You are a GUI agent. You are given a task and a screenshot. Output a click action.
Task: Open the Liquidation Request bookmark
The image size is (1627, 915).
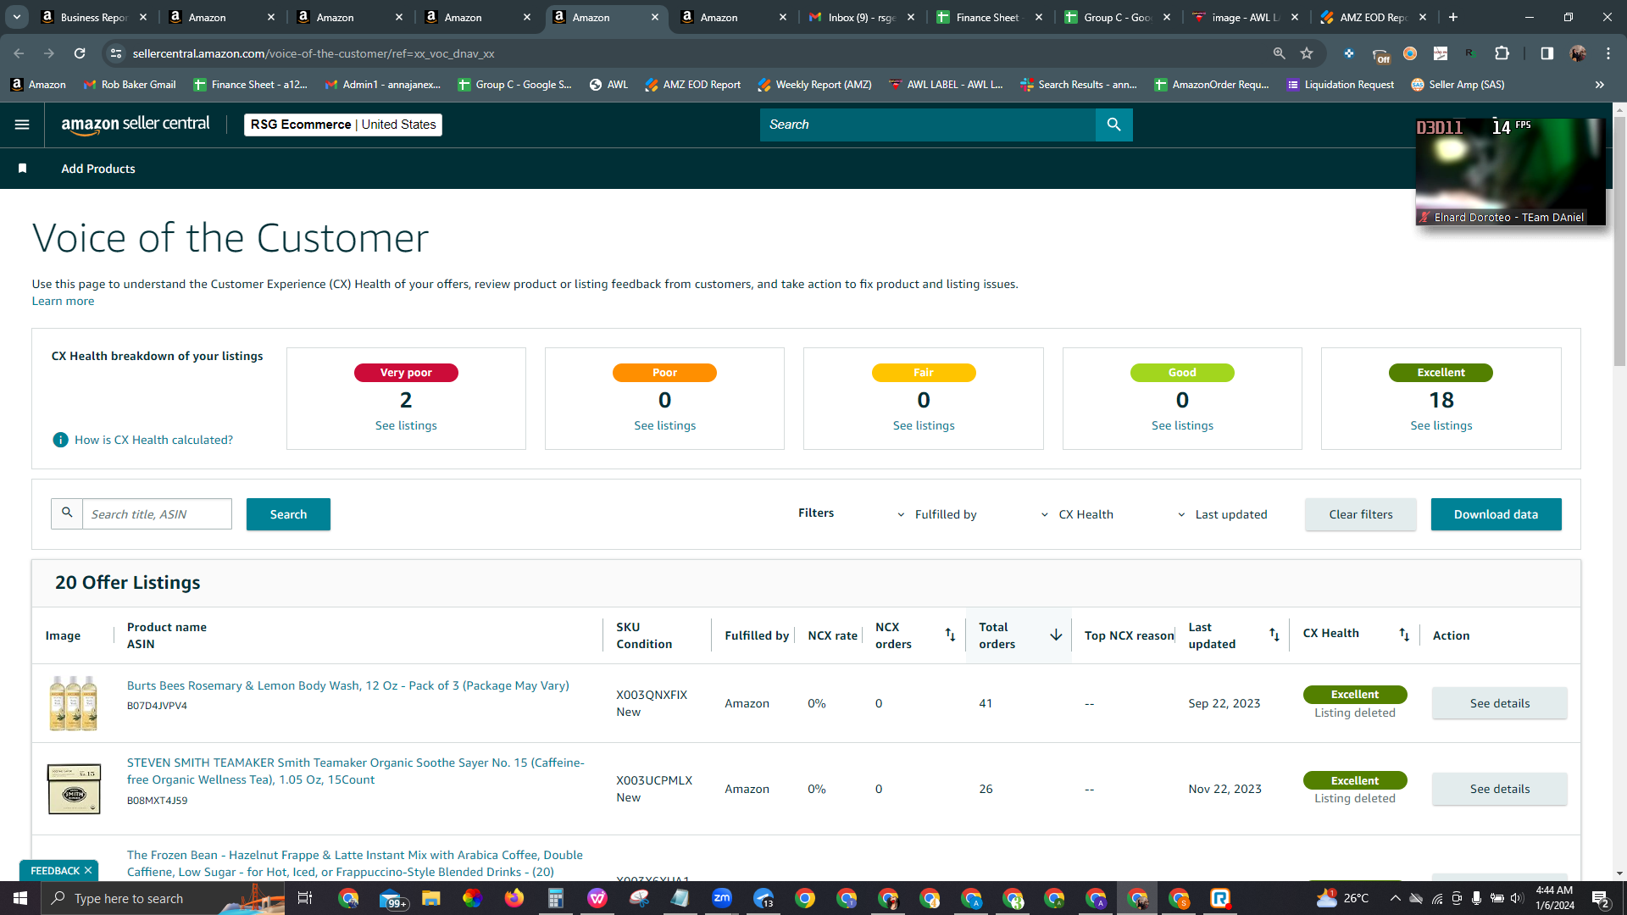(x=1340, y=85)
